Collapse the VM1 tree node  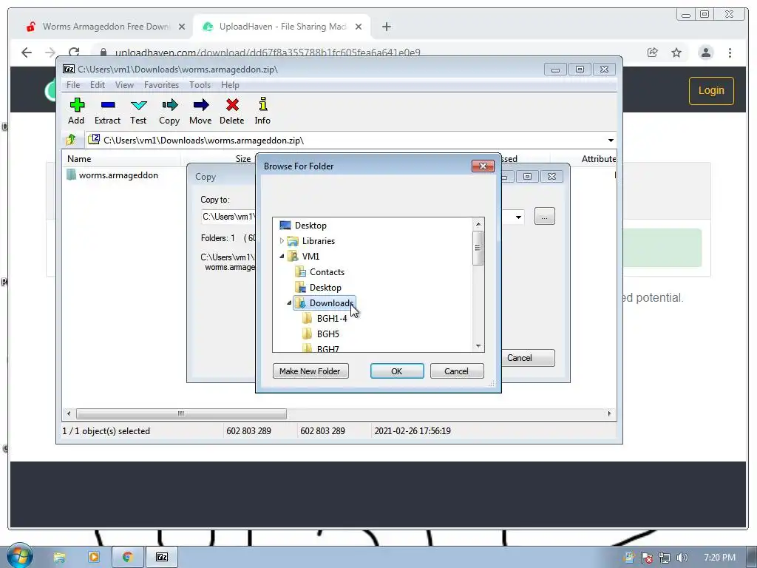[x=282, y=257]
